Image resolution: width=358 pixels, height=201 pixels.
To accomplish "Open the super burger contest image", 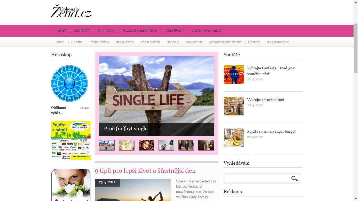I will [234, 138].
